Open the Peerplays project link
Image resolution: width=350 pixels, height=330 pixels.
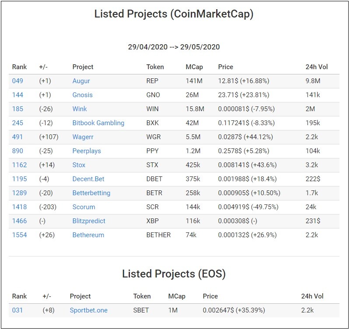(x=87, y=151)
